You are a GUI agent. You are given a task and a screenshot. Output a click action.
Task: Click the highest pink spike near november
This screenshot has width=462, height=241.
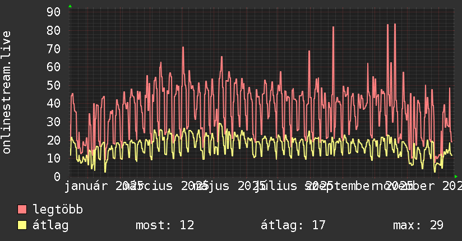click(395, 25)
